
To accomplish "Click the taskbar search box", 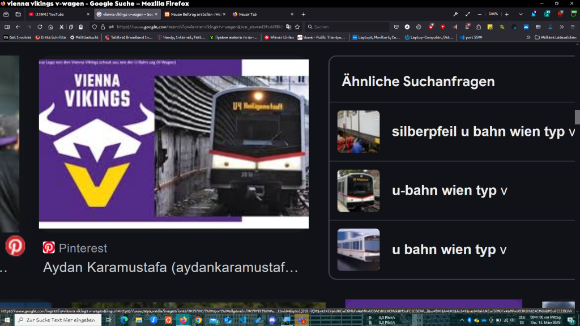I will click(x=58, y=320).
